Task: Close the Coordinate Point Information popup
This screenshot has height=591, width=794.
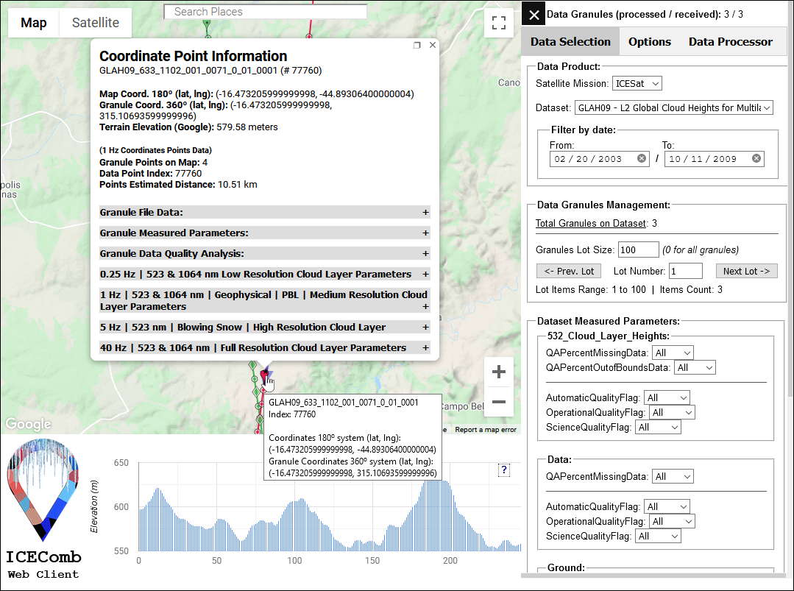Action: (x=433, y=45)
